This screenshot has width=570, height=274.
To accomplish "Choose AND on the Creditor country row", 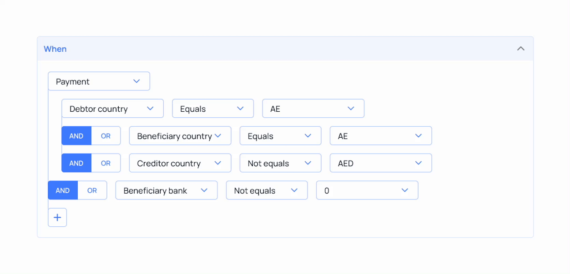I will click(x=76, y=163).
